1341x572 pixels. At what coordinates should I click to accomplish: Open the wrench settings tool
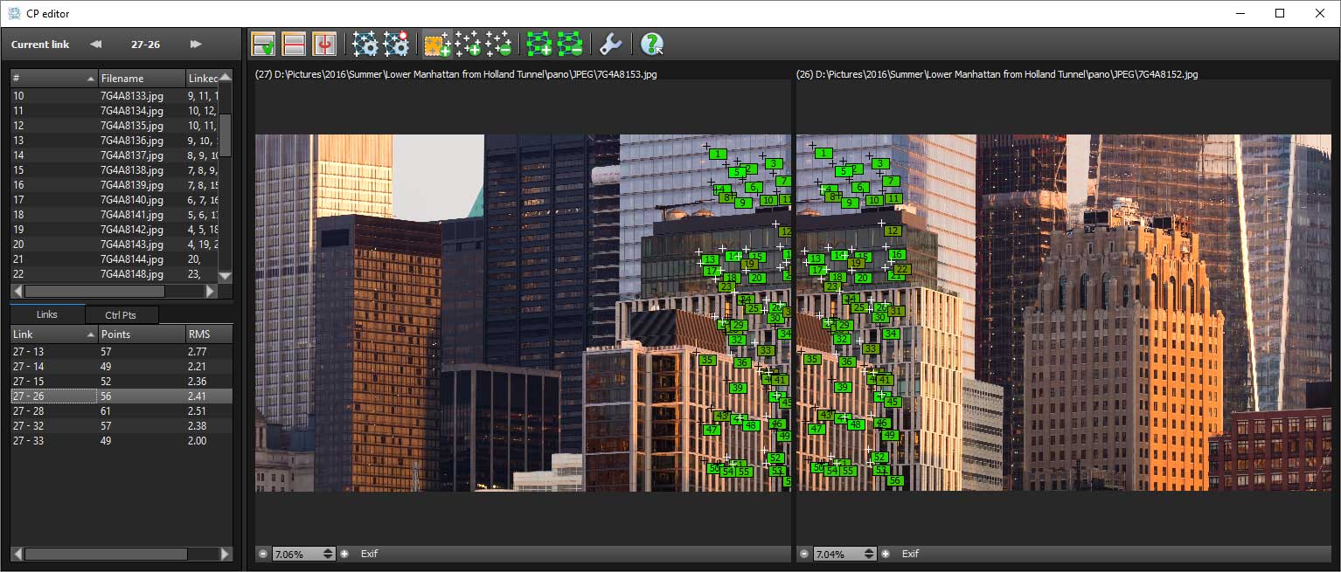(x=609, y=44)
